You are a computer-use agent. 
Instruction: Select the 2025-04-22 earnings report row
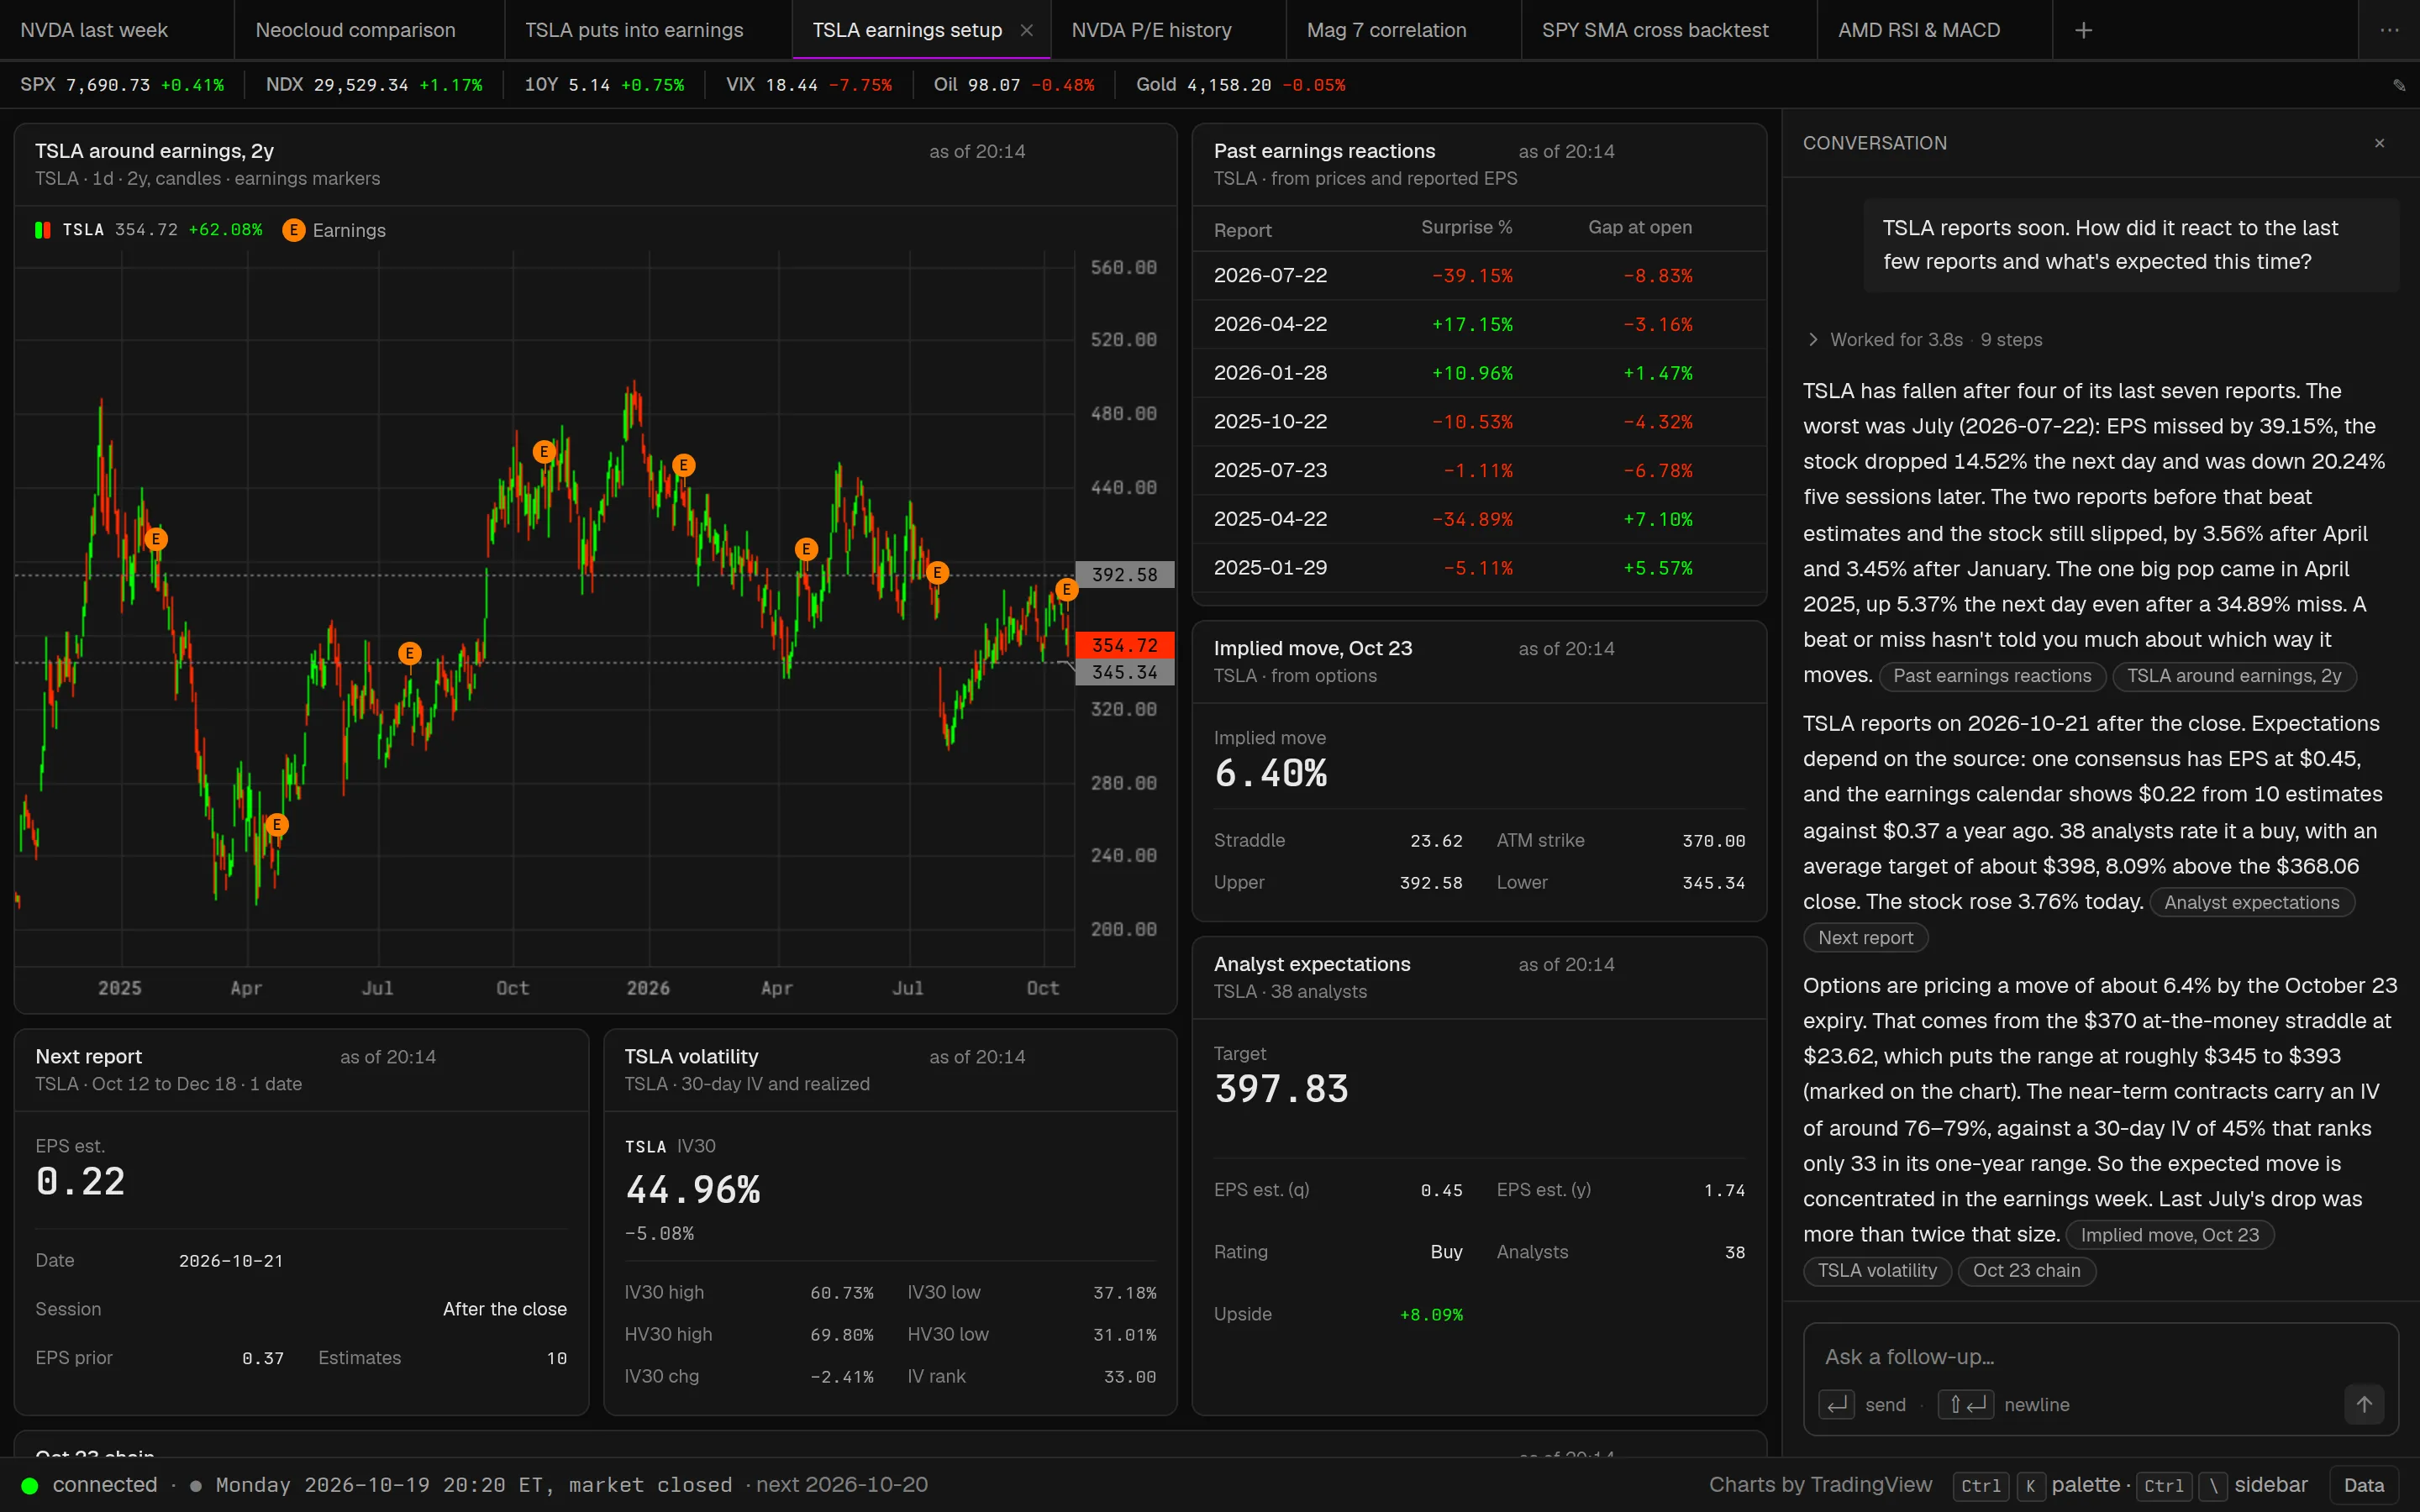tap(1479, 519)
